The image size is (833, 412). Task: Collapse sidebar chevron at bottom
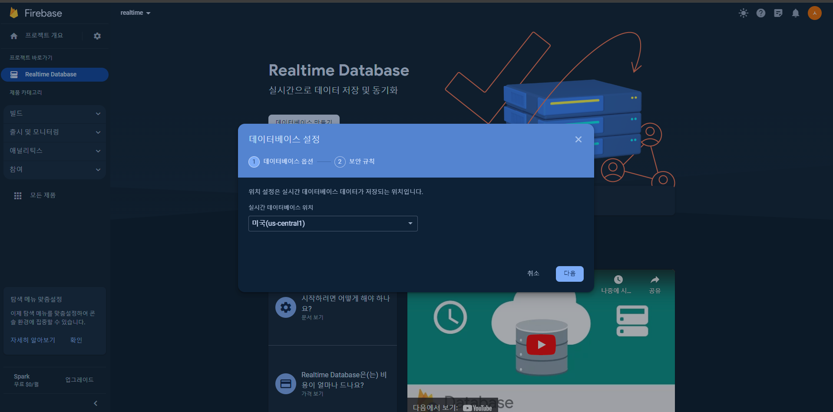coord(96,403)
